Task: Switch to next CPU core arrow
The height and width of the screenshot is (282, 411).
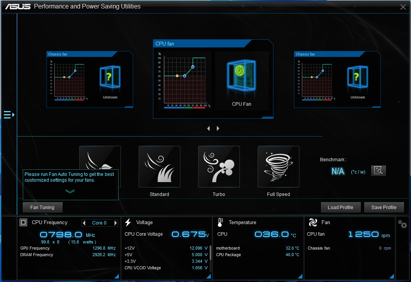Action: (115, 223)
